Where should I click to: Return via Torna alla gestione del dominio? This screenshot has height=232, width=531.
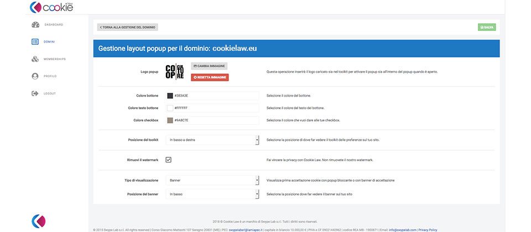[x=128, y=28]
